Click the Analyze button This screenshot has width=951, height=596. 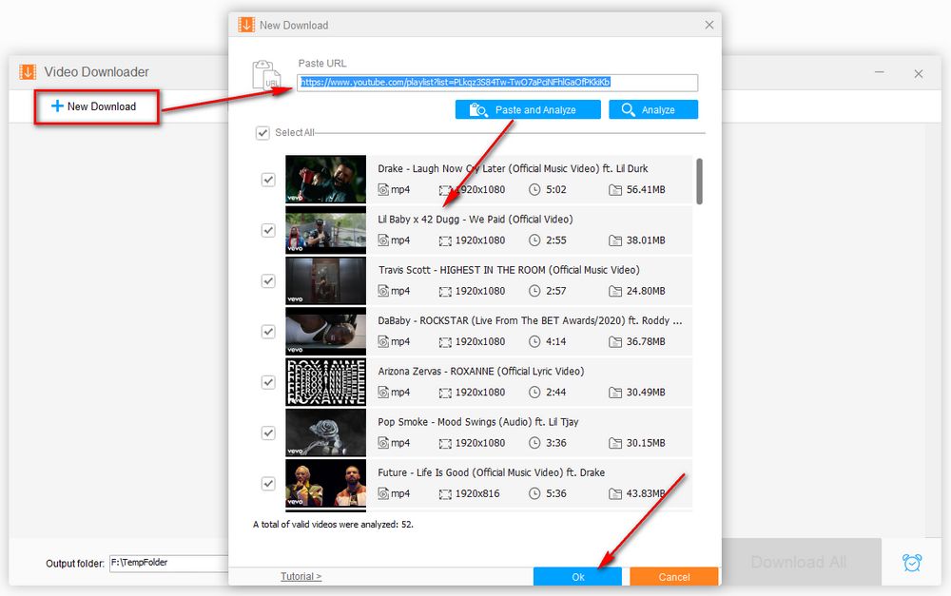coord(653,109)
